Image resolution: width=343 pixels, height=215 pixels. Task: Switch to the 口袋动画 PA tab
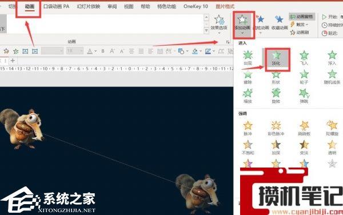(56, 6)
